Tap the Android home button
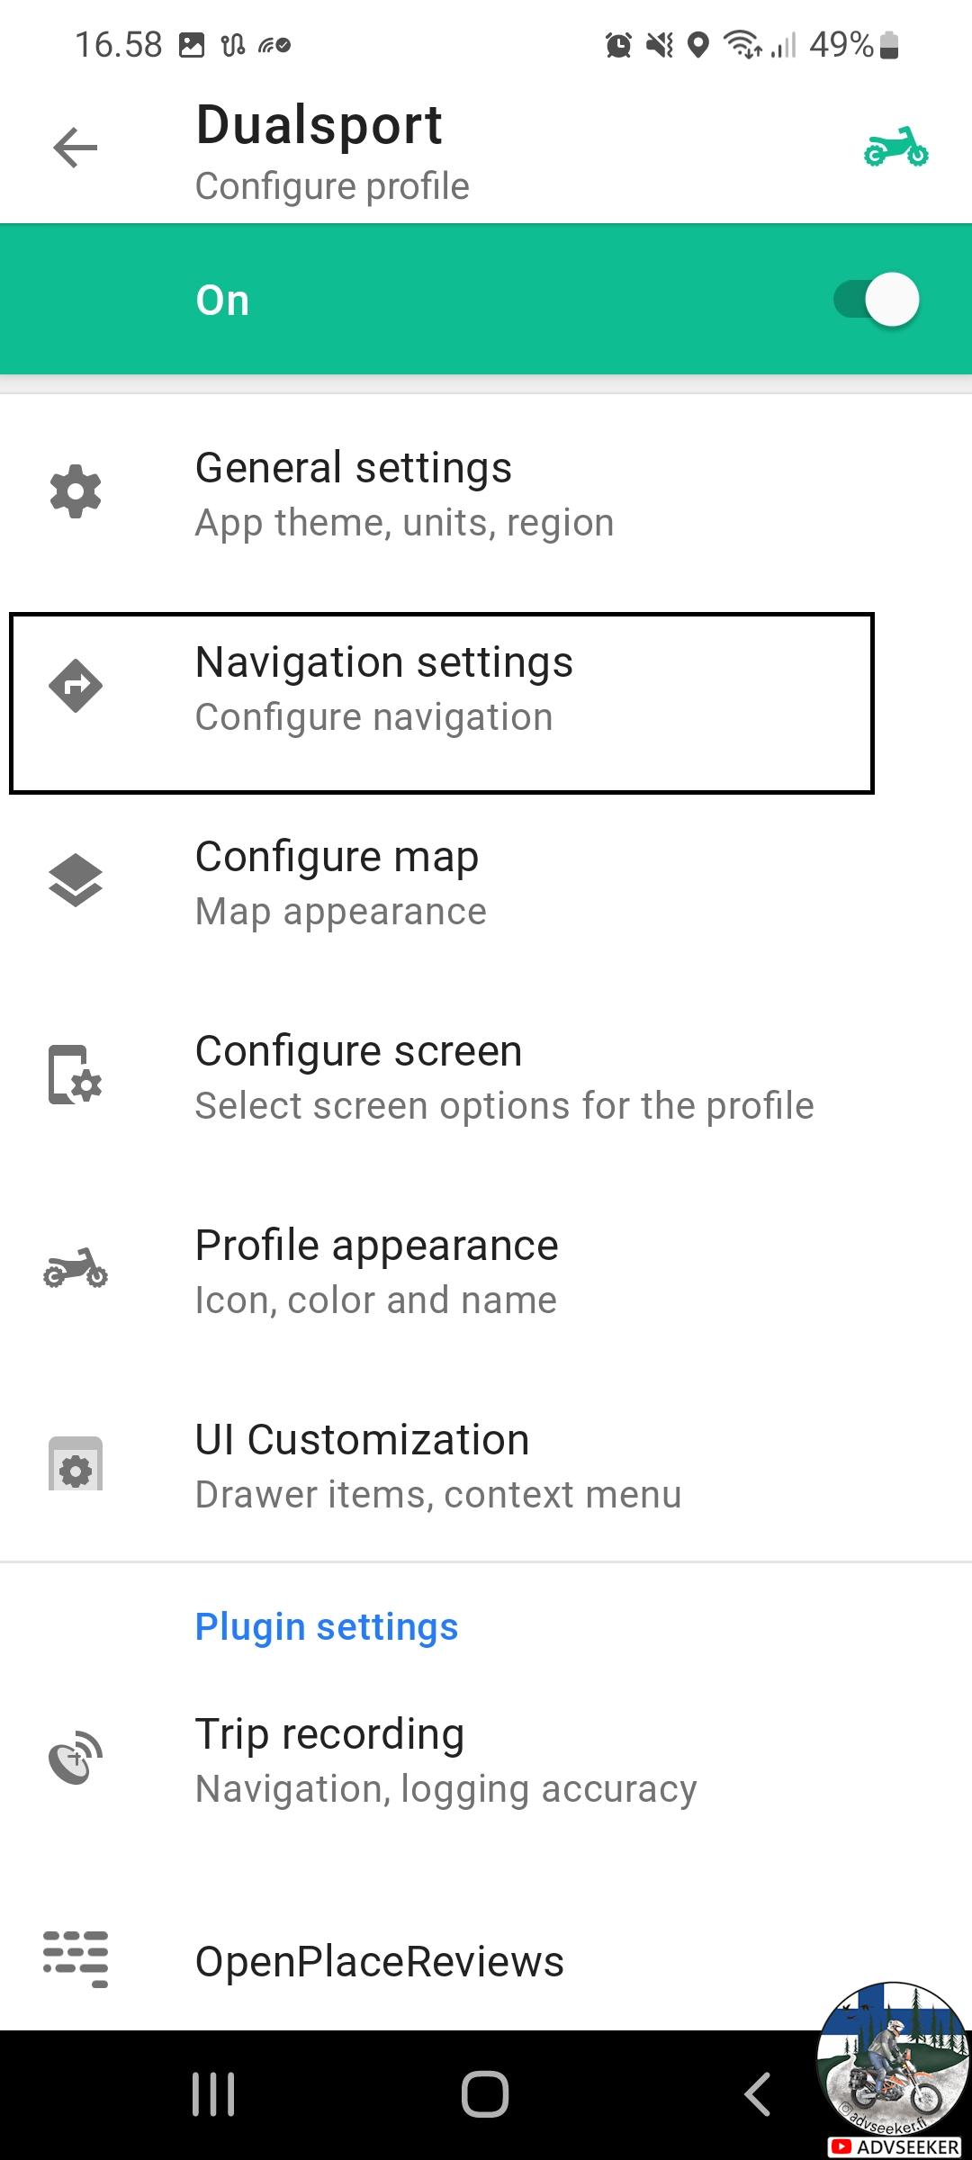The image size is (972, 2160). (485, 2094)
